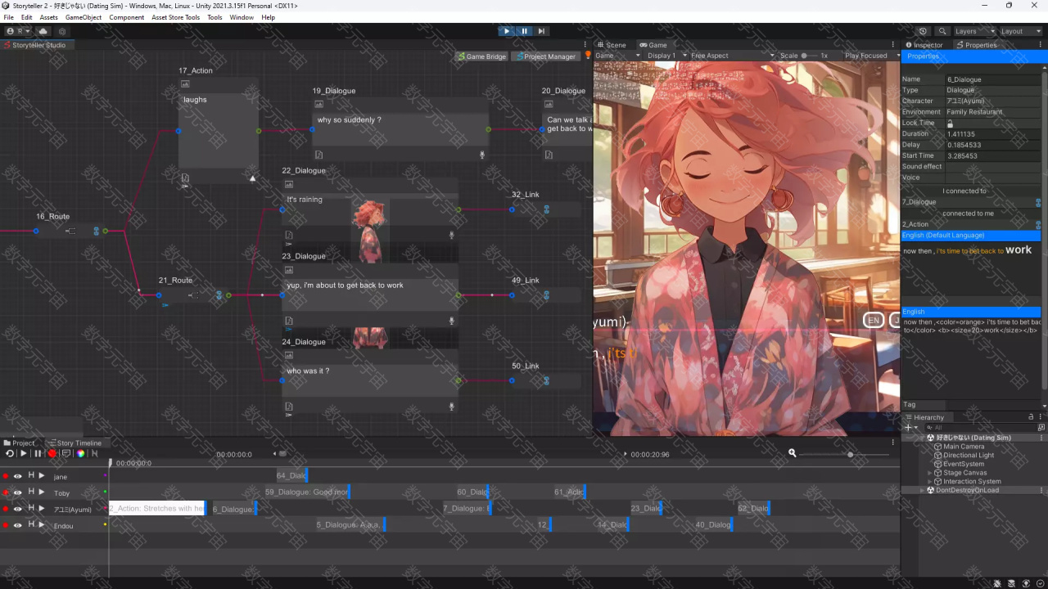Toggle visibility eye for Endou track

(x=17, y=525)
